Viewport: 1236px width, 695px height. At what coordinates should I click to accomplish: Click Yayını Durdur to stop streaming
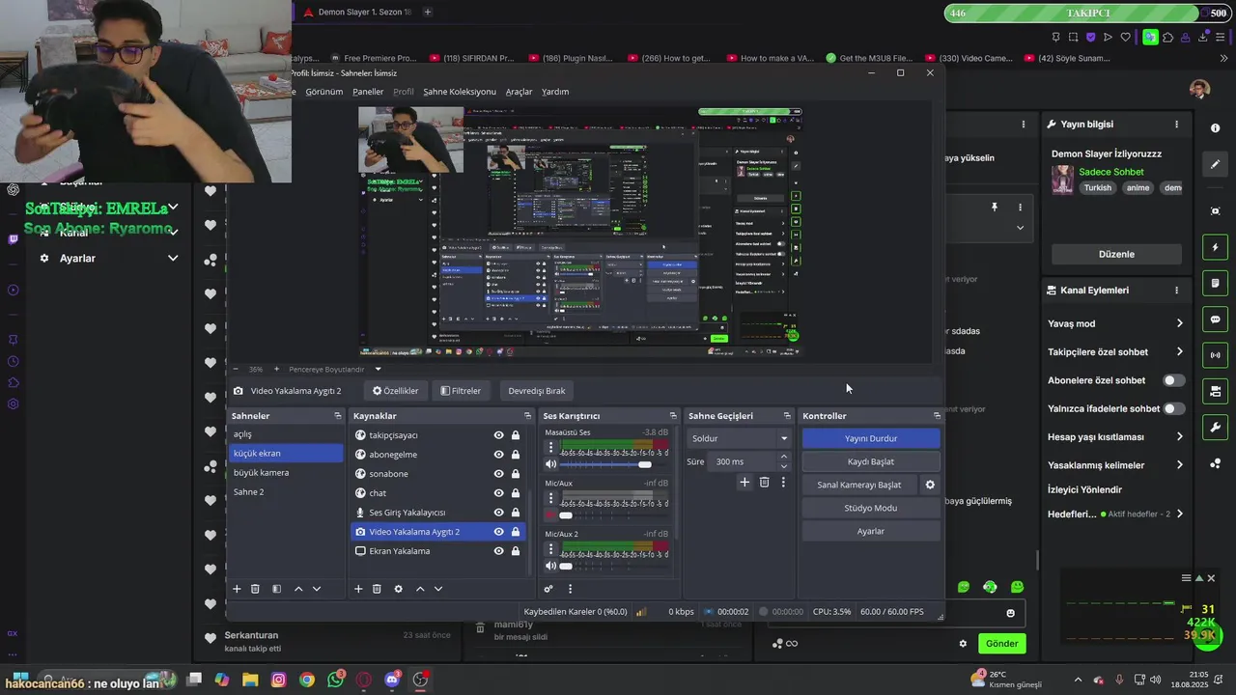point(871,438)
